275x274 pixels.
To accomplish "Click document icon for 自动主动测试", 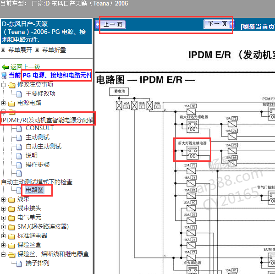I will 19,147.
